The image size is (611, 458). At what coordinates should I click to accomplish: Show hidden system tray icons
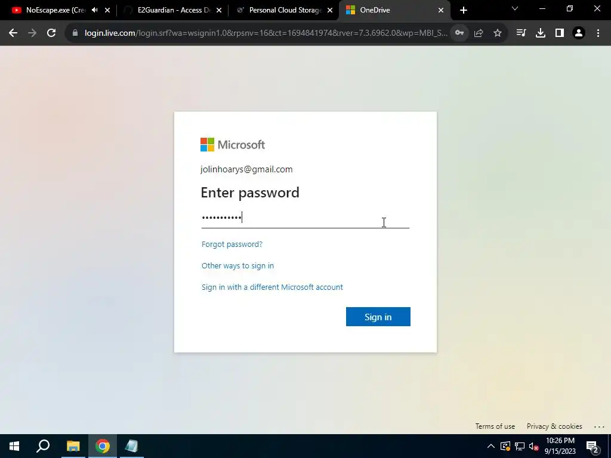click(x=491, y=446)
